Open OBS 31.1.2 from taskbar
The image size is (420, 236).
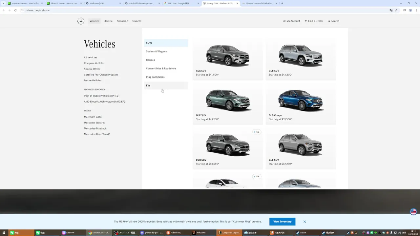[x=126, y=233]
